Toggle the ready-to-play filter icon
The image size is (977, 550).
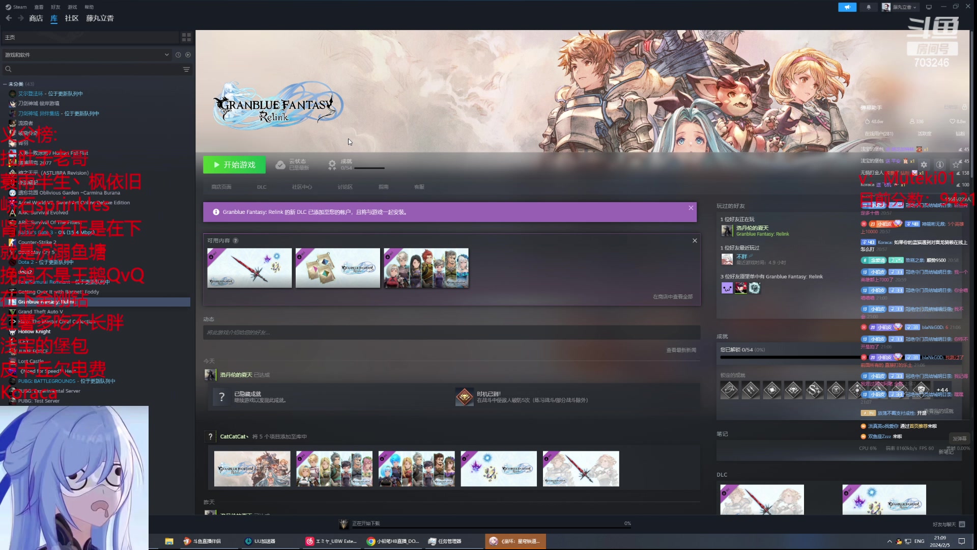[188, 55]
